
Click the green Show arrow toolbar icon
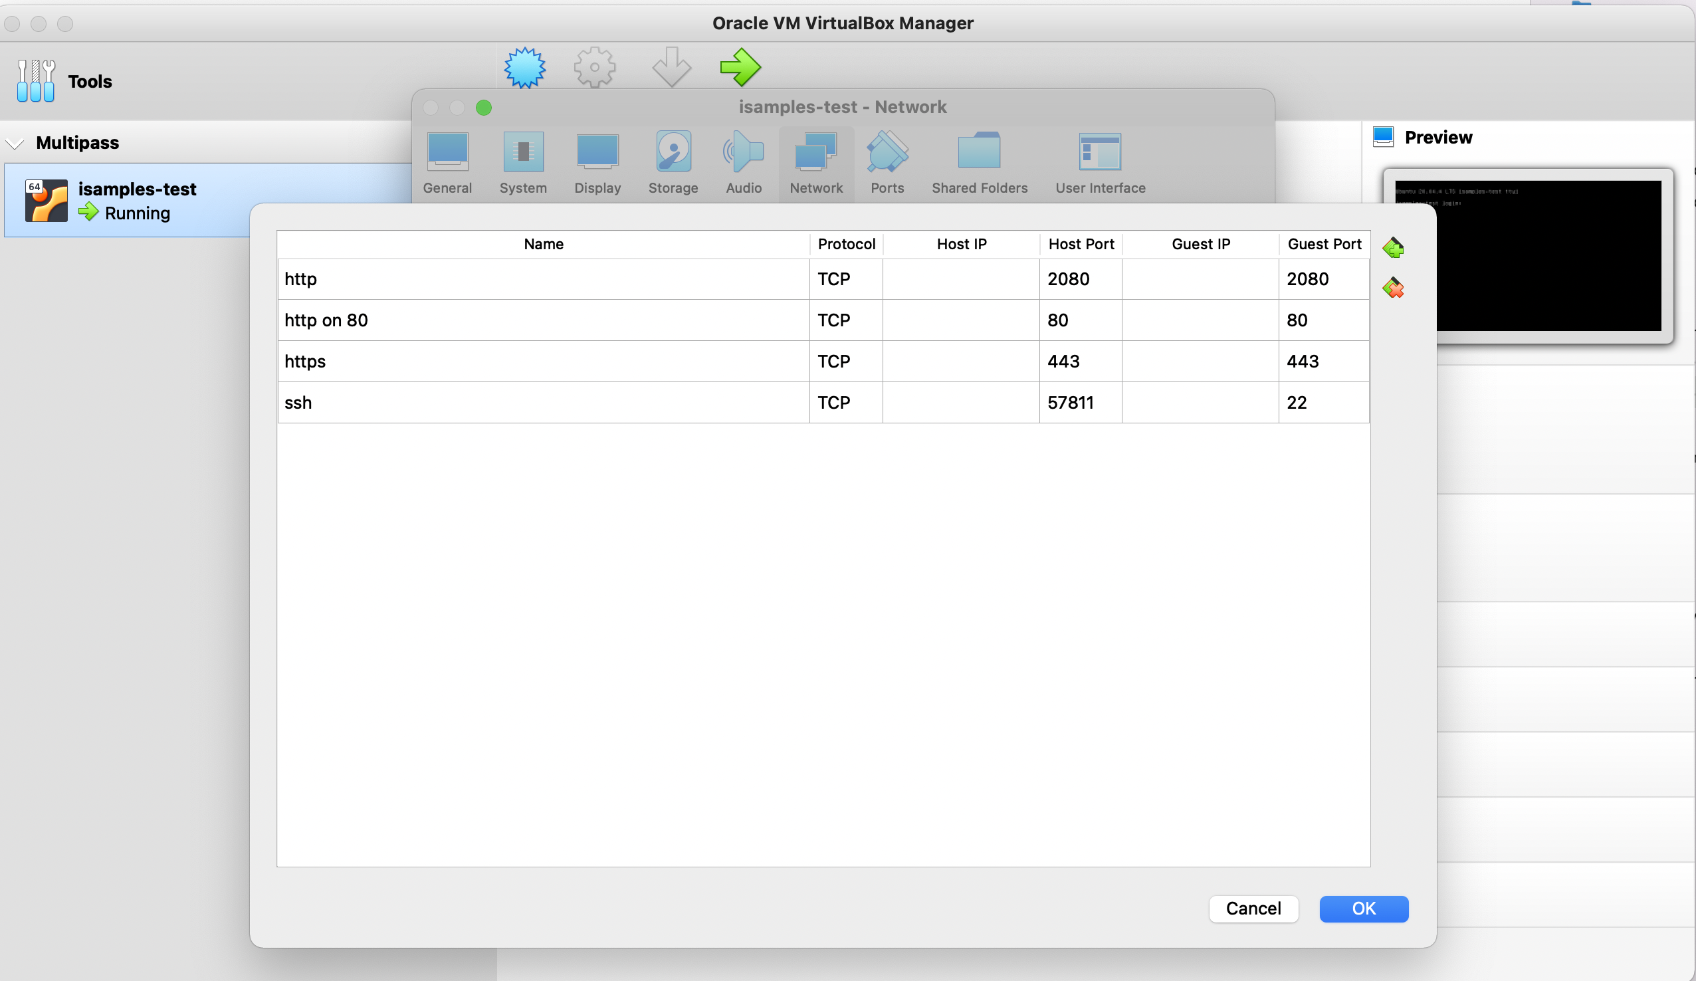click(x=740, y=67)
